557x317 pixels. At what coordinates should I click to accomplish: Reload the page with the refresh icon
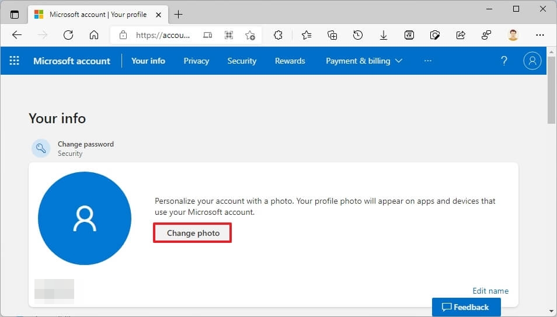tap(68, 35)
